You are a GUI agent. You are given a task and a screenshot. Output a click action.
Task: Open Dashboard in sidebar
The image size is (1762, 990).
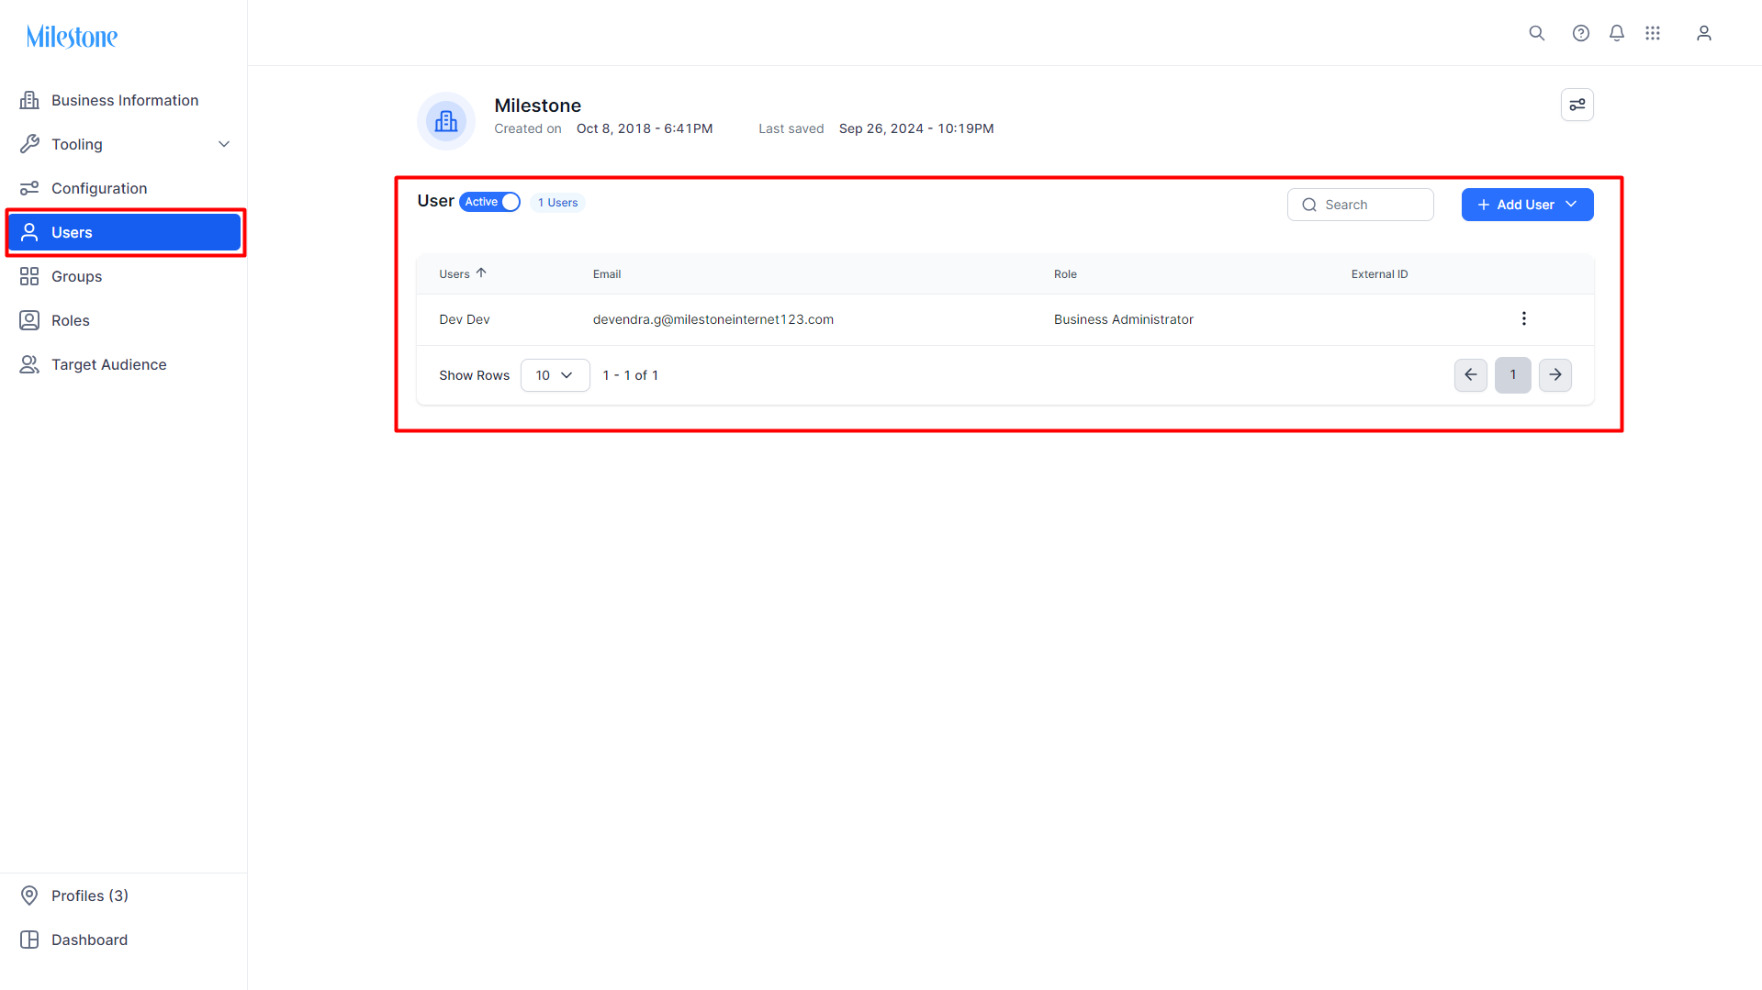(124, 940)
